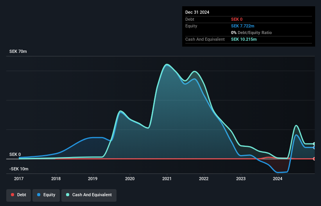The image size is (321, 206).
Task: Click the 2020 x-axis label
Action: tap(130, 179)
